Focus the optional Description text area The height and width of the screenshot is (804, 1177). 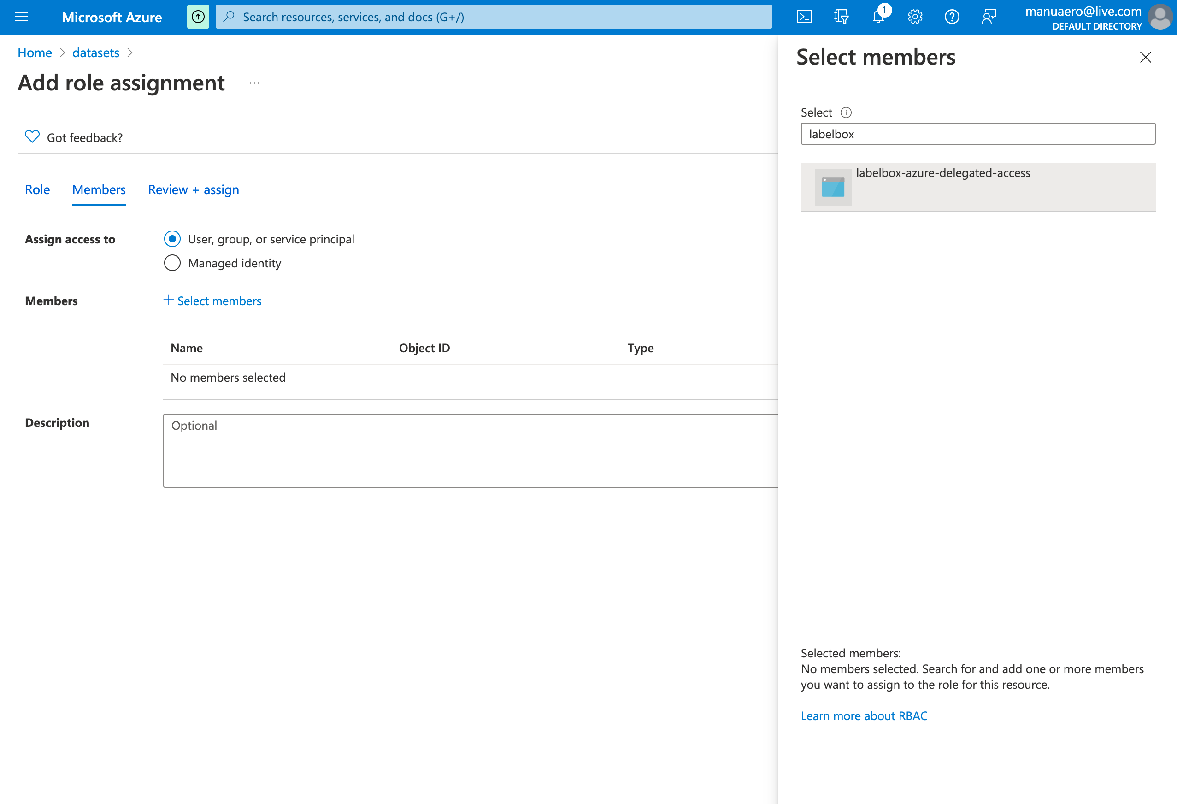point(470,450)
